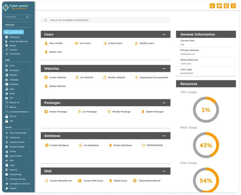The height and width of the screenshot is (195, 241).
Task: Open View Profile under Users
Action: click(x=53, y=43)
